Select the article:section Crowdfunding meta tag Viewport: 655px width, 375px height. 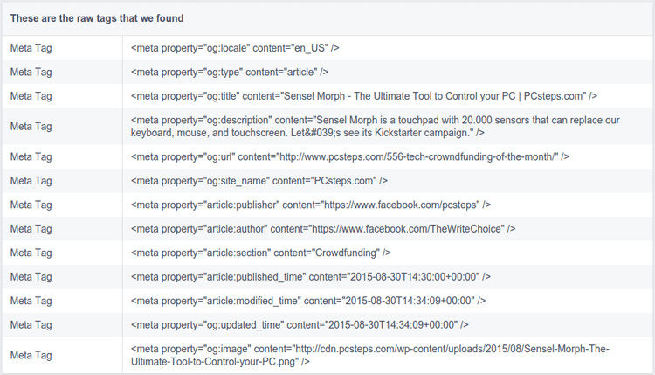point(260,253)
